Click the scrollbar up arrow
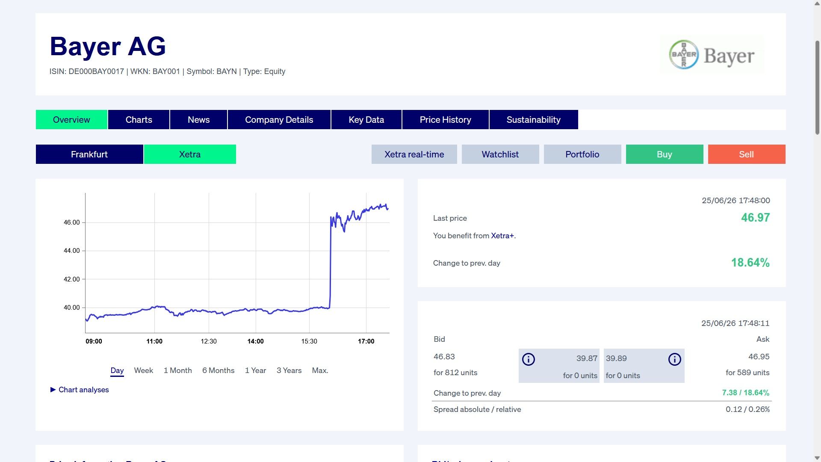This screenshot has width=821, height=462. click(817, 3)
